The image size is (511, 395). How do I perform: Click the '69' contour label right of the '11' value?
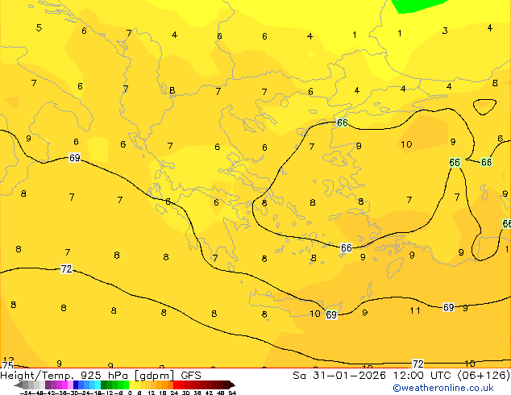448,307
